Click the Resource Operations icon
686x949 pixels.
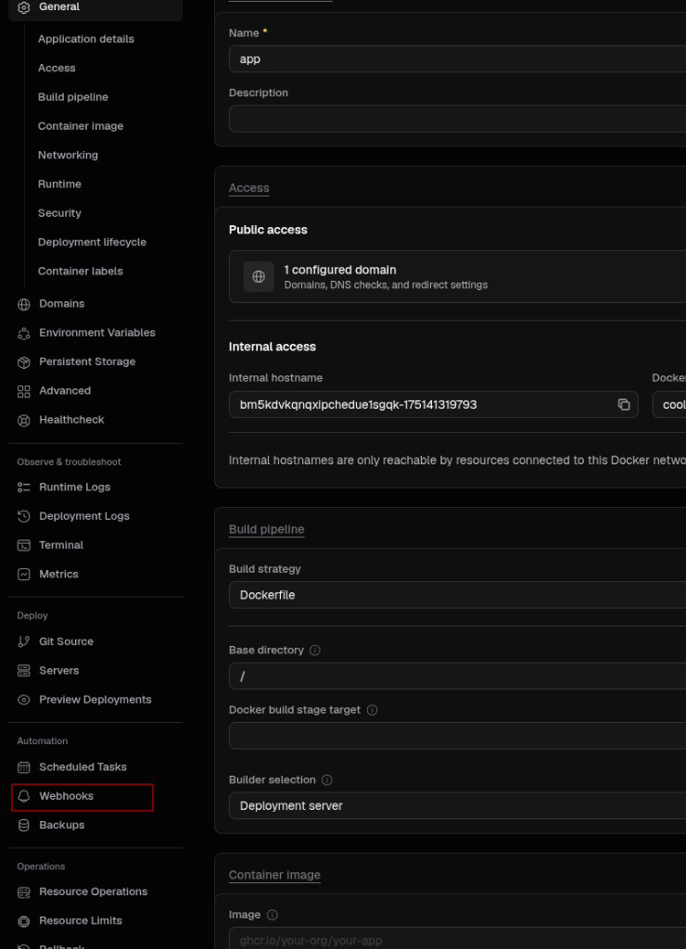click(23, 892)
